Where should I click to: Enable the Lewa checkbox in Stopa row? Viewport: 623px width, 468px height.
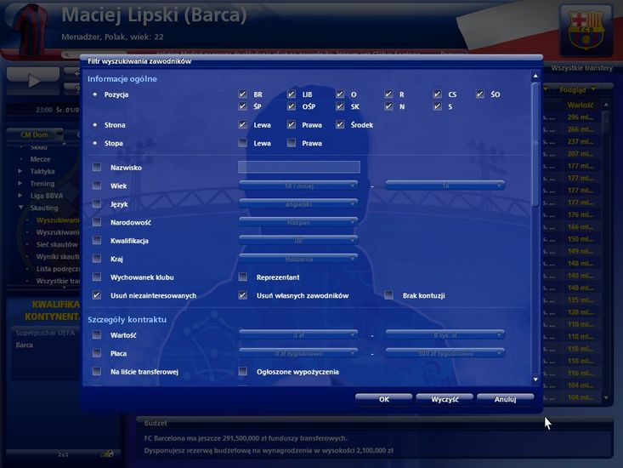[243, 143]
